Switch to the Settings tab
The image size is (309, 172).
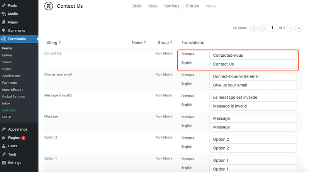click(x=172, y=6)
